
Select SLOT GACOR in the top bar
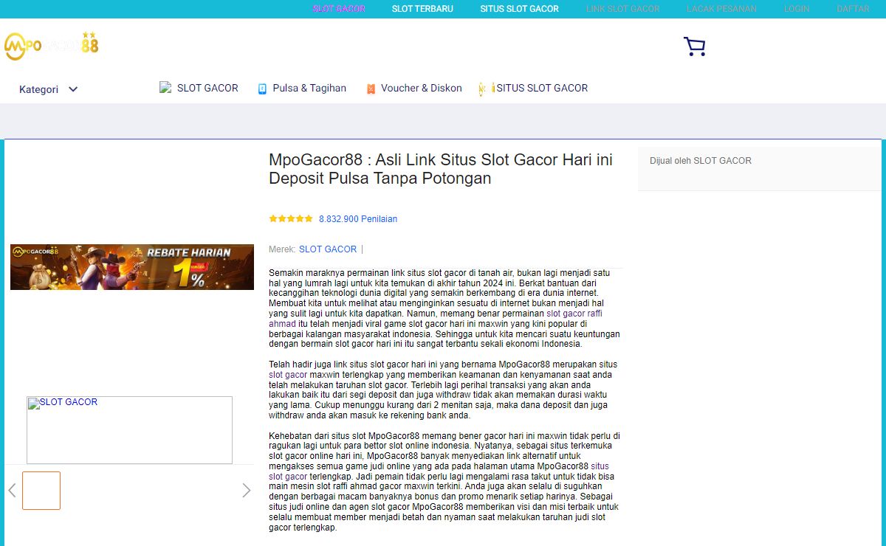[x=339, y=9]
